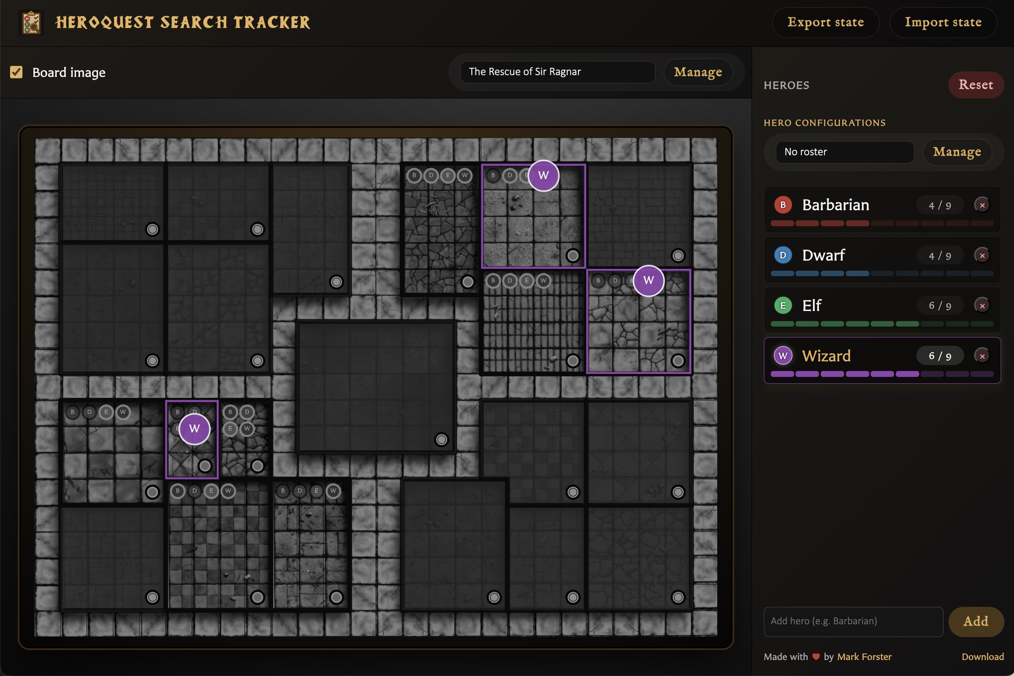The image size is (1014, 676).
Task: Click the large purple W token in the top room
Action: [x=543, y=175]
